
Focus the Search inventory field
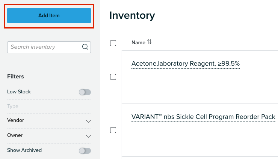(49, 47)
